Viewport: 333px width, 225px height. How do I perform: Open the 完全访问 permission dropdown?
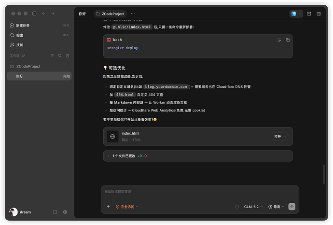[x=127, y=207]
